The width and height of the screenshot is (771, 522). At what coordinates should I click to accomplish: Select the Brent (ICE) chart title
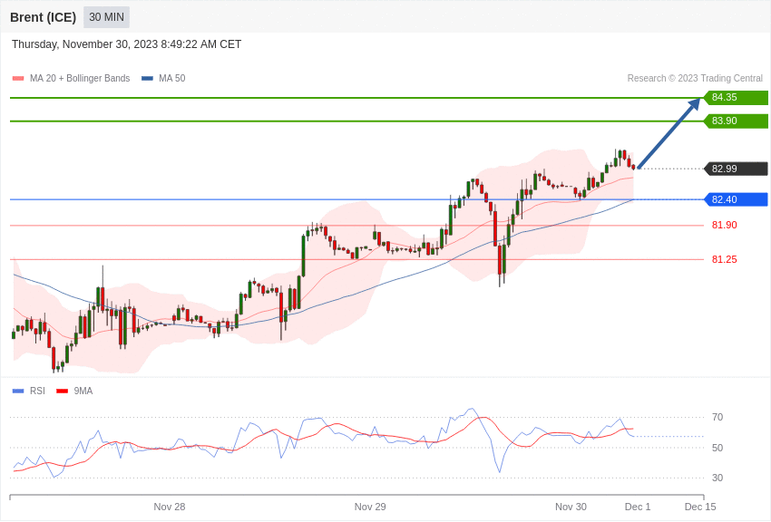[x=43, y=17]
